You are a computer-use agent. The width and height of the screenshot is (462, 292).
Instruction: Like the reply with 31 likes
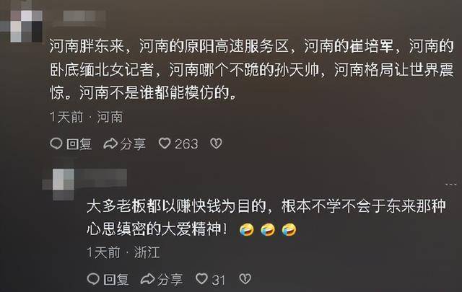[201, 279]
